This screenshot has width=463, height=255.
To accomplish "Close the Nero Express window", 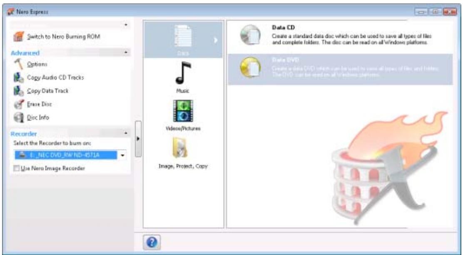I will (449, 12).
